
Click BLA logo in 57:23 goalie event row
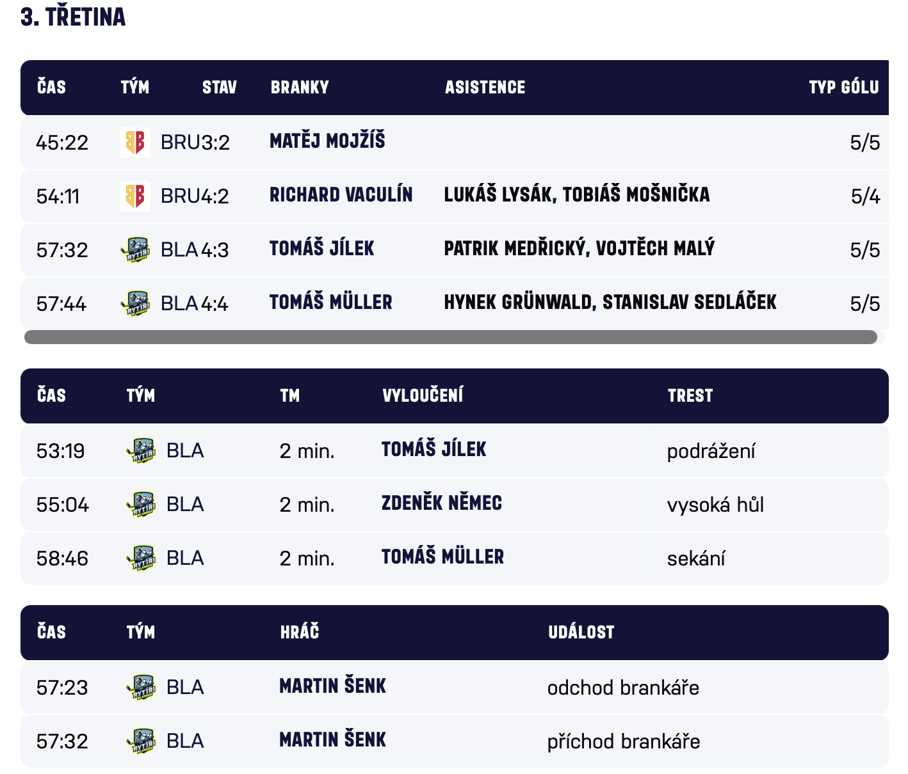[x=141, y=687]
